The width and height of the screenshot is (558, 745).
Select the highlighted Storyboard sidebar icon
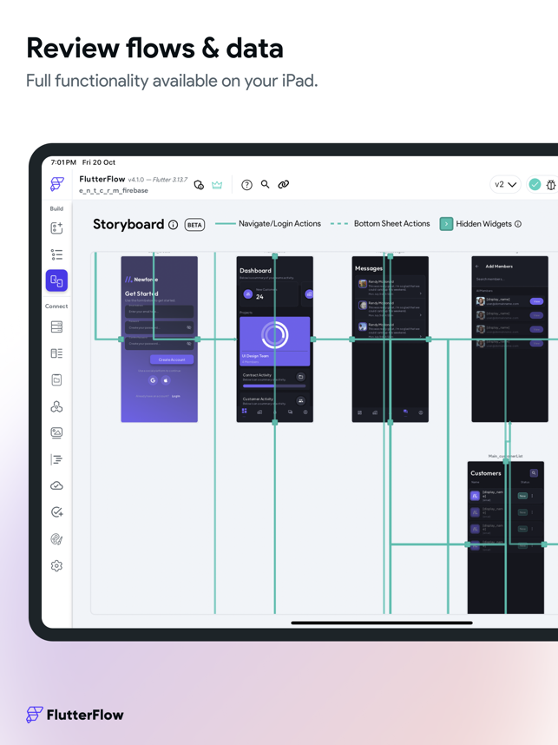pos(56,280)
